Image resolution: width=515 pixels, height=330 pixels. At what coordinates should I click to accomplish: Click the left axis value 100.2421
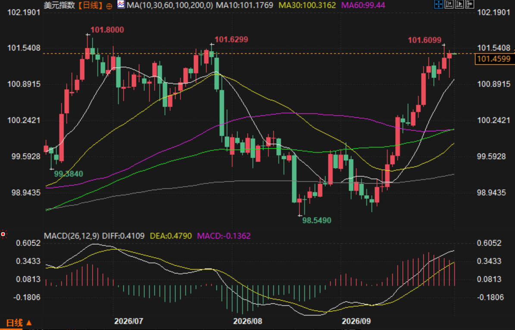click(x=24, y=120)
